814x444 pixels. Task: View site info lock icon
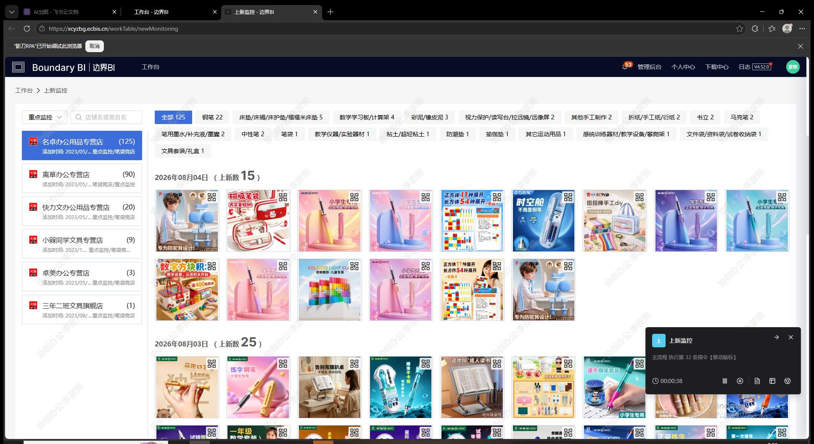(41, 29)
